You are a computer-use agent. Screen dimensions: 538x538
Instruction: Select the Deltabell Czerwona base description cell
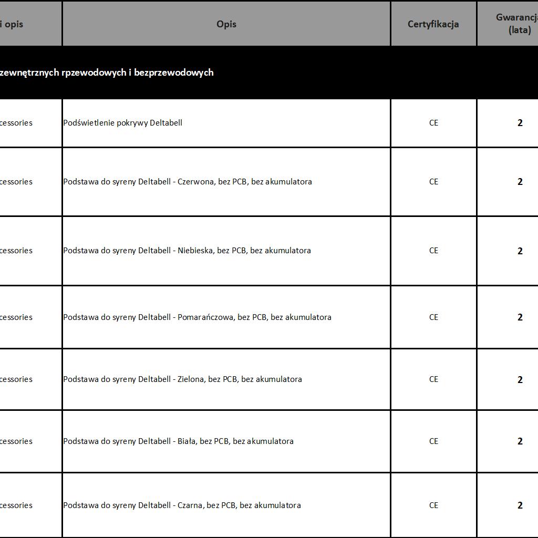[x=226, y=181]
